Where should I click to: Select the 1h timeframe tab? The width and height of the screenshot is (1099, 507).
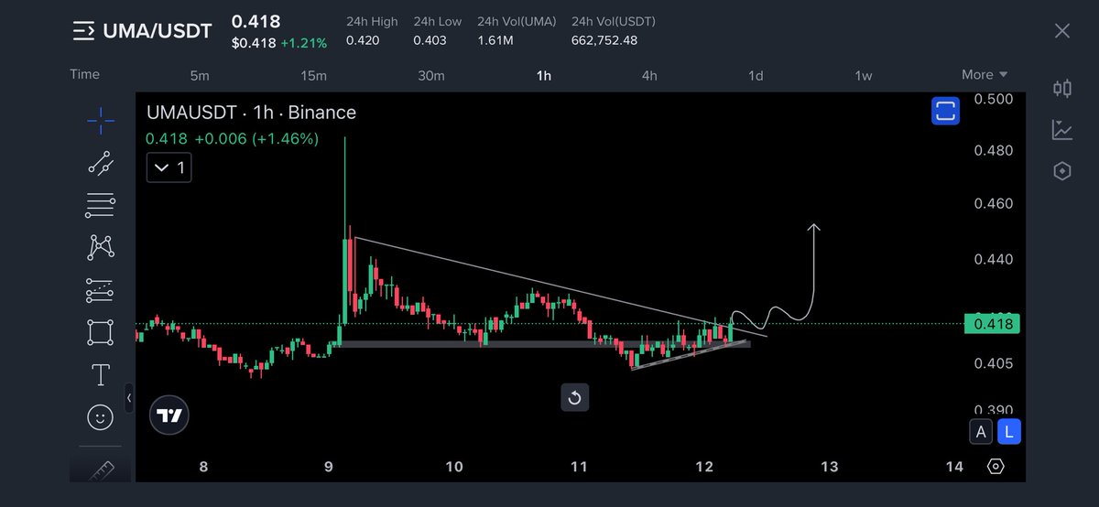544,76
